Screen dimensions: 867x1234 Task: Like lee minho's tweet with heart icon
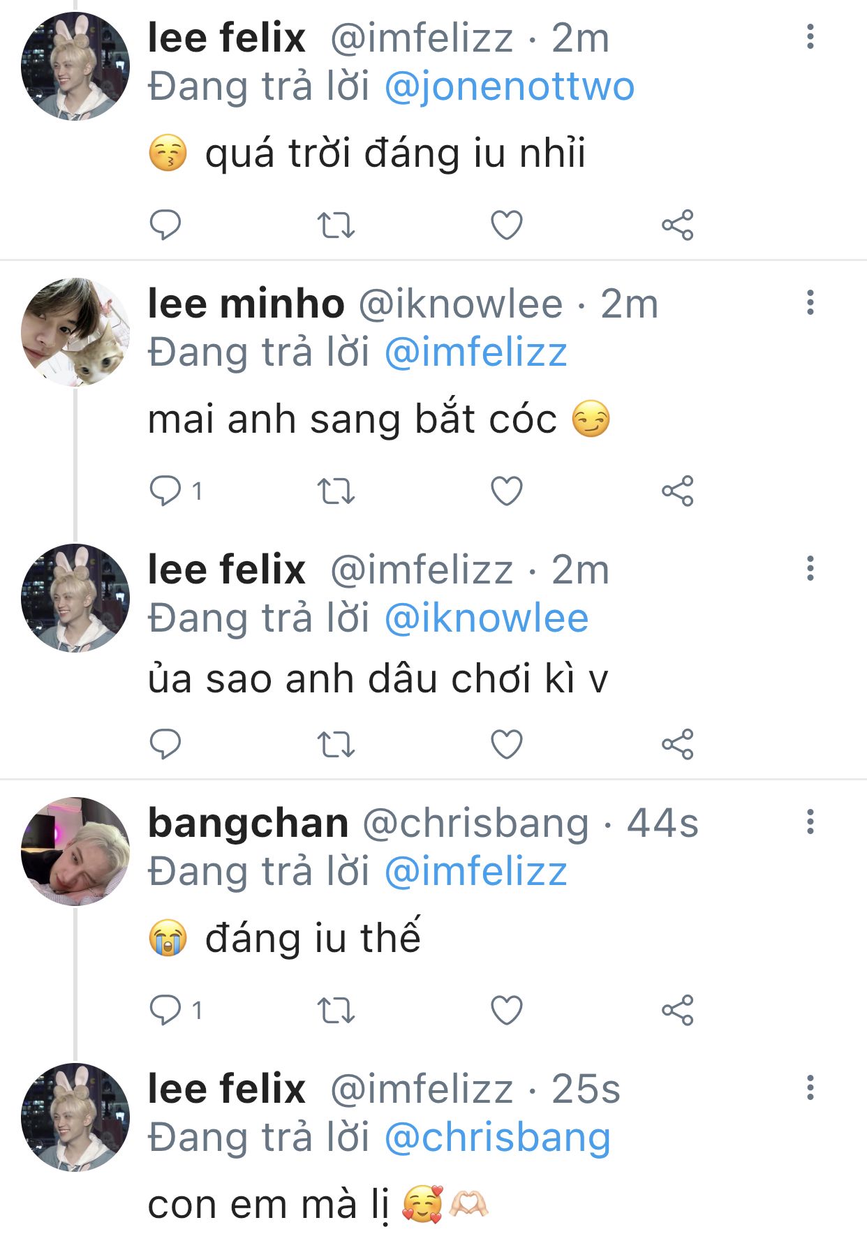point(507,491)
